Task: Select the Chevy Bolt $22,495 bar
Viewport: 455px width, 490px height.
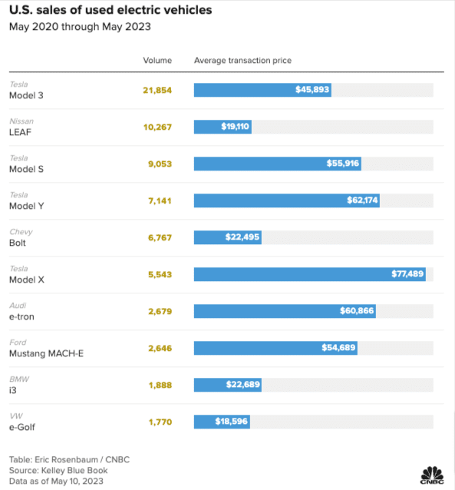Action: point(228,237)
